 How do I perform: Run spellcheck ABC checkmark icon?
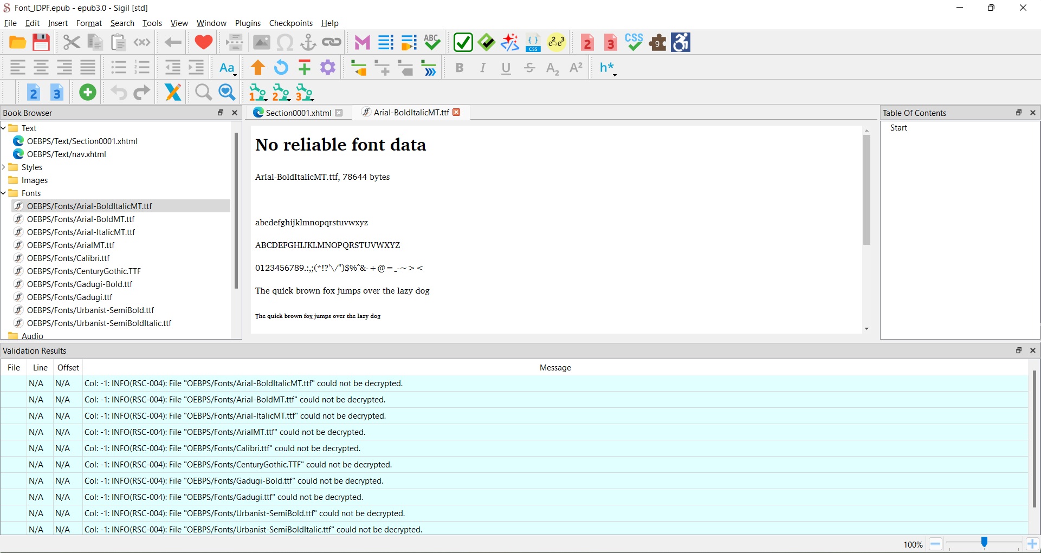click(432, 42)
